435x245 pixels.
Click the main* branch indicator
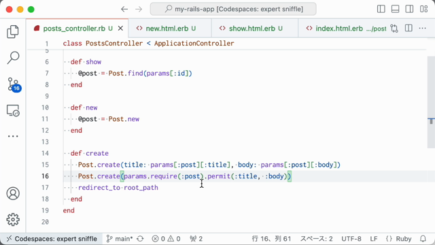tap(120, 239)
